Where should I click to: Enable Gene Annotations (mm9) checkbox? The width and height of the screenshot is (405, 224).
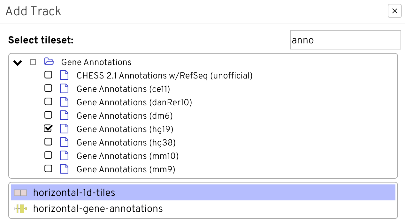pos(48,169)
